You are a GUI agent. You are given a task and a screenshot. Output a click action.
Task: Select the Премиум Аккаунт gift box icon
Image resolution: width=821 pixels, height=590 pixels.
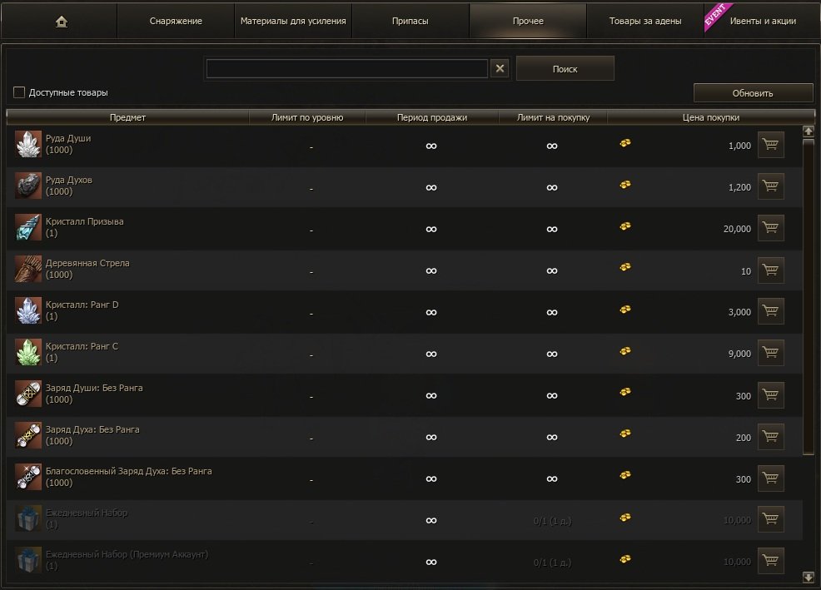click(x=28, y=561)
